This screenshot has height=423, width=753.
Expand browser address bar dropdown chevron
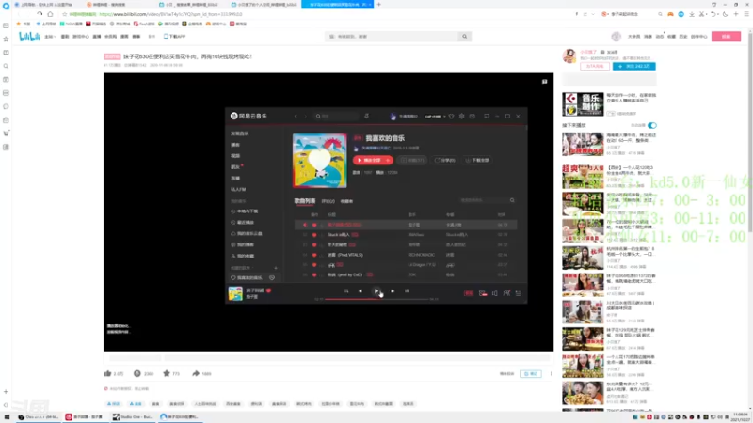(593, 14)
